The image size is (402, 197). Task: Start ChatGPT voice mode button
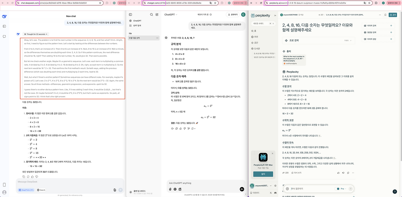[242, 189]
